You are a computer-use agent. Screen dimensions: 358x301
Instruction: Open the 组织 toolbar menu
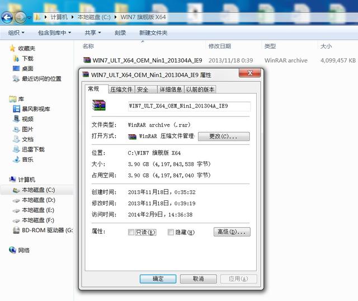click(x=16, y=33)
